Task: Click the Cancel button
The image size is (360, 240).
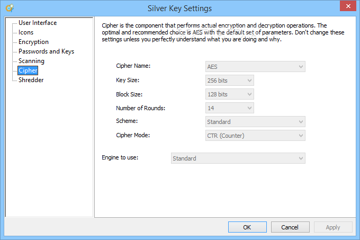Action: (290, 227)
